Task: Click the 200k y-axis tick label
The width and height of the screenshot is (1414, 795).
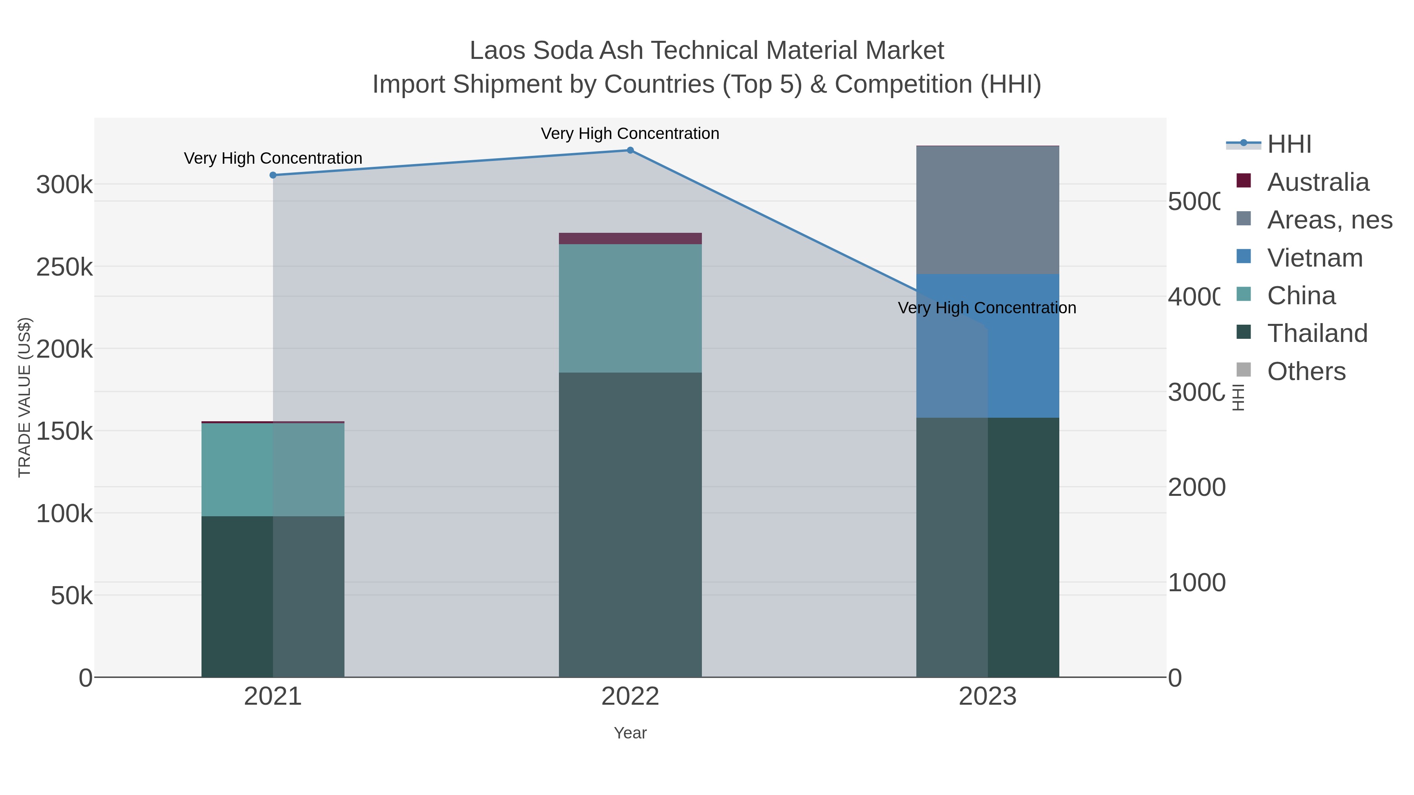Action: coord(65,349)
